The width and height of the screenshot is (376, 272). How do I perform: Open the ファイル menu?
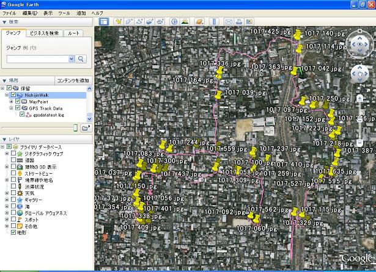pyautogui.click(x=9, y=13)
